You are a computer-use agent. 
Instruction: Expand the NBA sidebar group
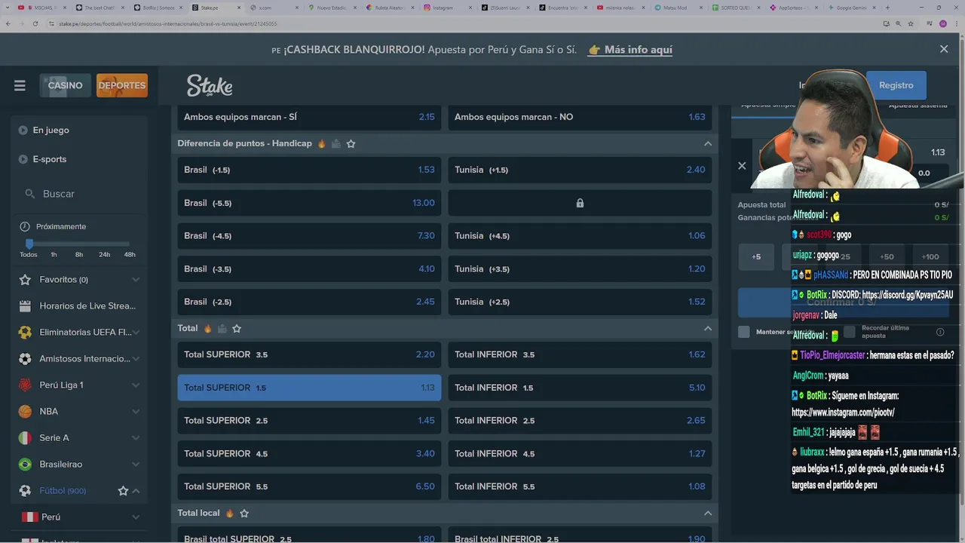136,412
